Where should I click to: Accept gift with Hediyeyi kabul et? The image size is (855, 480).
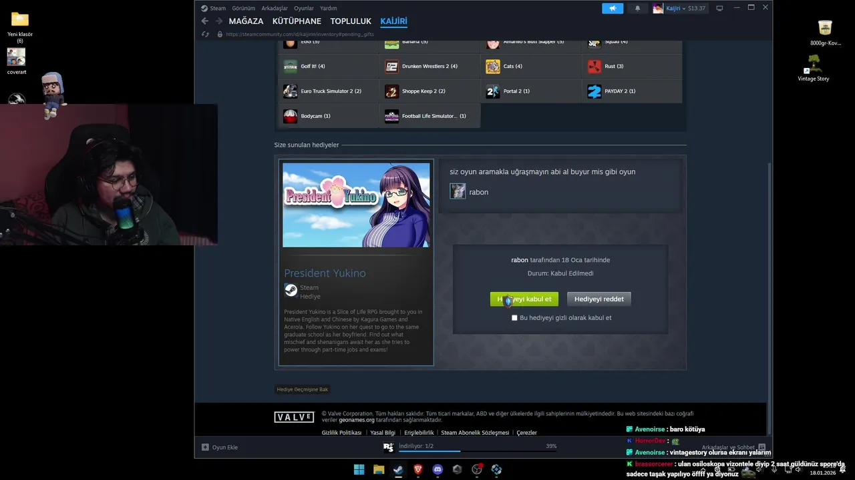pos(524,299)
